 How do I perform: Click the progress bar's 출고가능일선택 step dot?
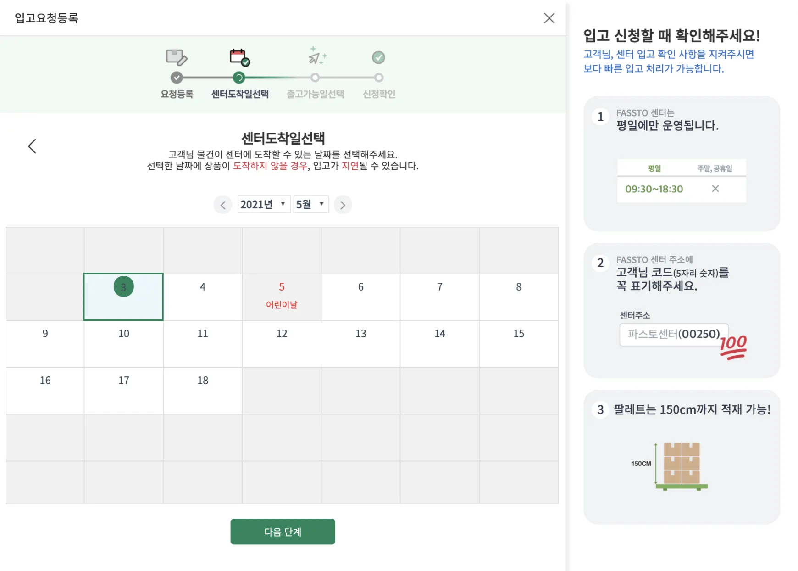tap(315, 78)
